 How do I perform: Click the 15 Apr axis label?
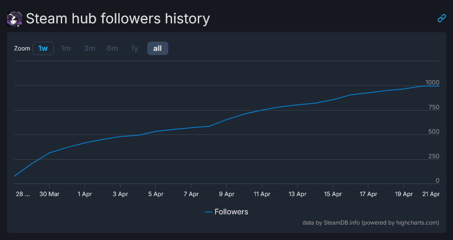[333, 194]
